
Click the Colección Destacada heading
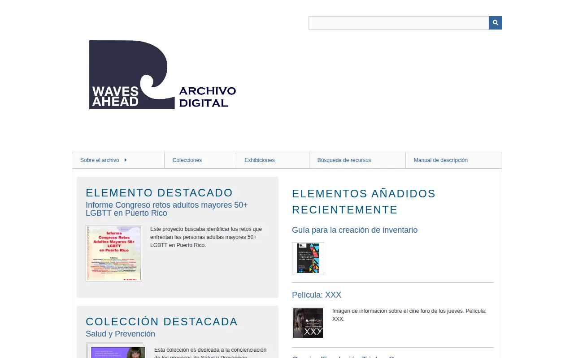pos(162,322)
